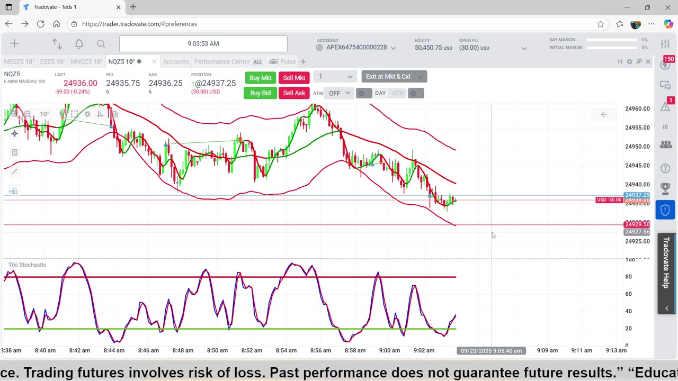Click the Day Margin progress bar

(613, 40)
